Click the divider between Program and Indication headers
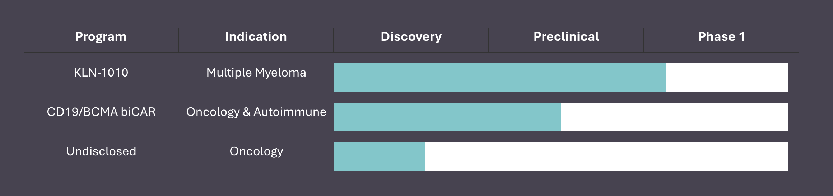Viewport: 833px width, 196px height. click(178, 40)
